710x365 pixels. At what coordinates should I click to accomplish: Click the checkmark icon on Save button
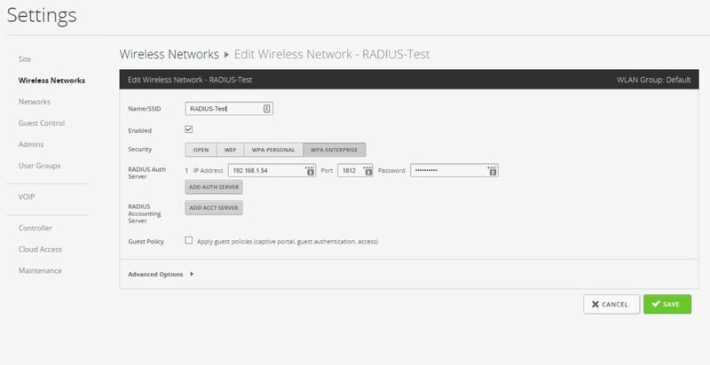(x=656, y=304)
